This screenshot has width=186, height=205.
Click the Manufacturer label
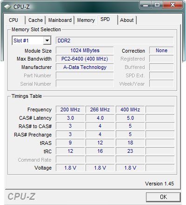click(x=36, y=67)
